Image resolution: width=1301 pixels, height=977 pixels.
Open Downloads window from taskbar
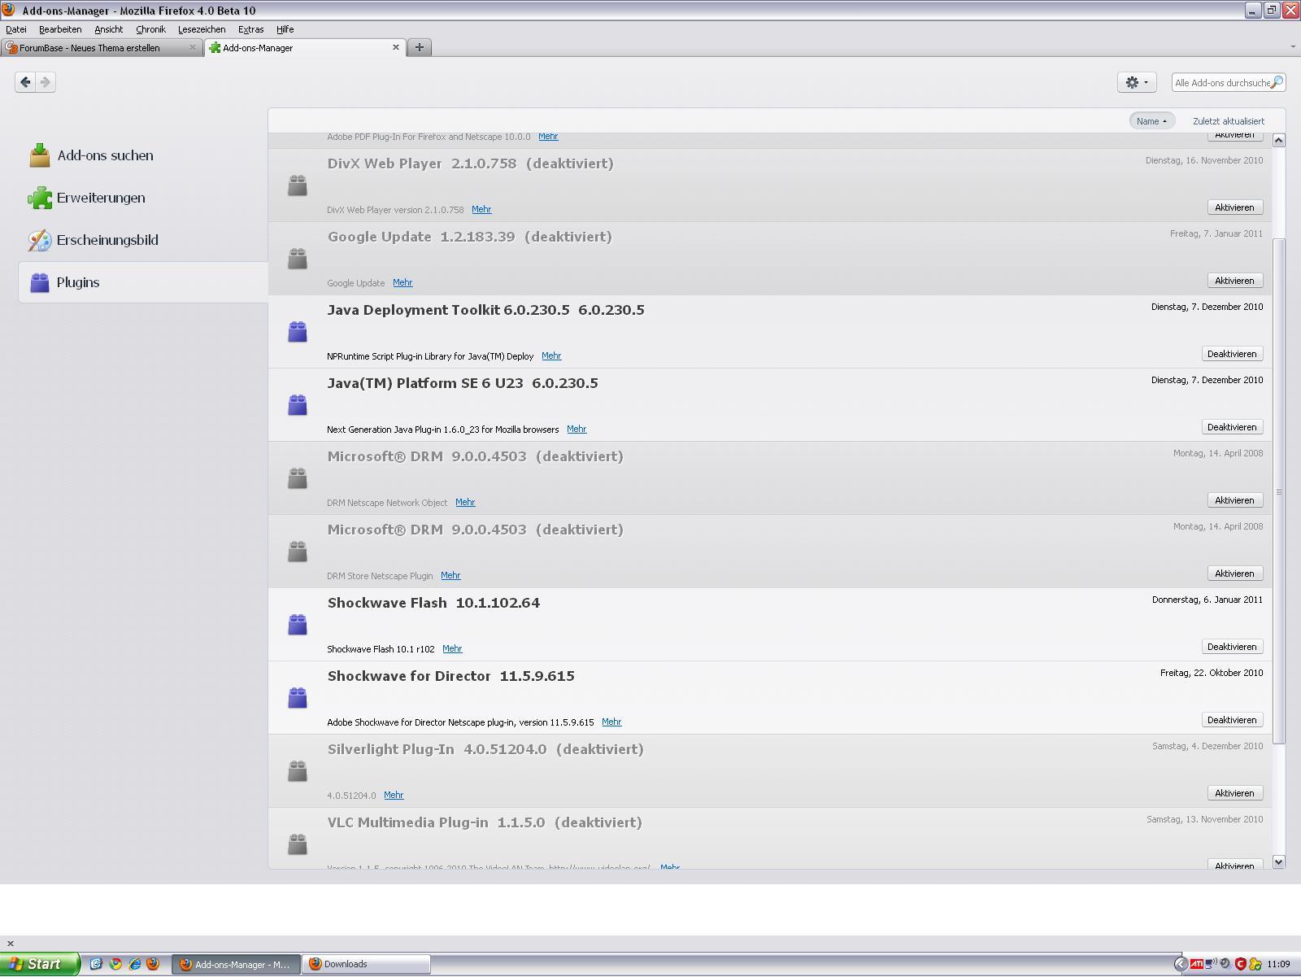click(x=368, y=964)
